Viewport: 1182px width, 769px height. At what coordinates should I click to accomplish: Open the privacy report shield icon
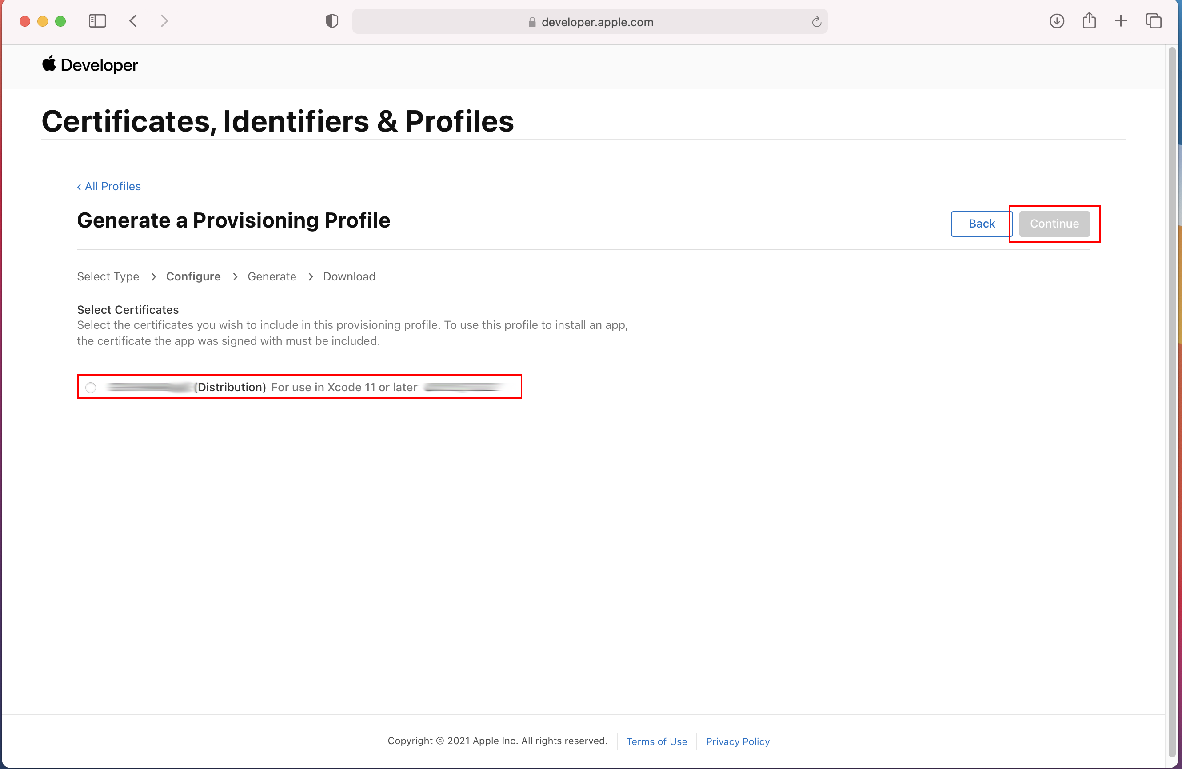pos(332,21)
